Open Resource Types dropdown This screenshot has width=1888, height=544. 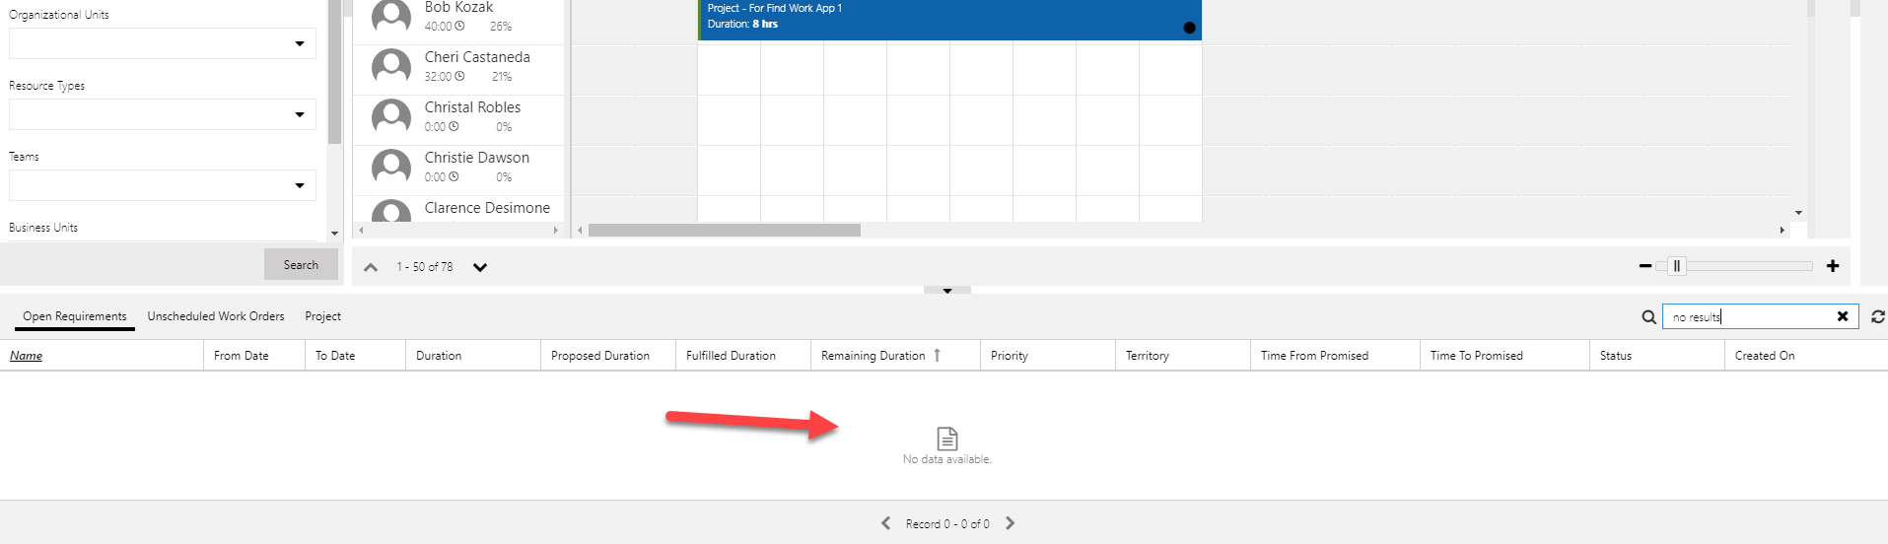coord(300,114)
